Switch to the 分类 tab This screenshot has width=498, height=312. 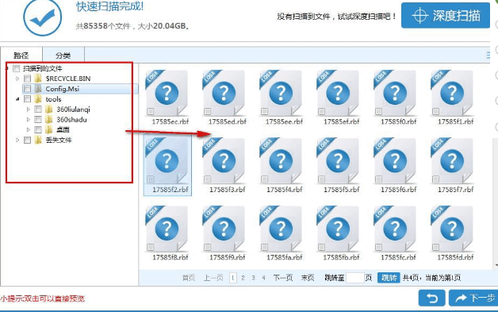click(x=63, y=56)
